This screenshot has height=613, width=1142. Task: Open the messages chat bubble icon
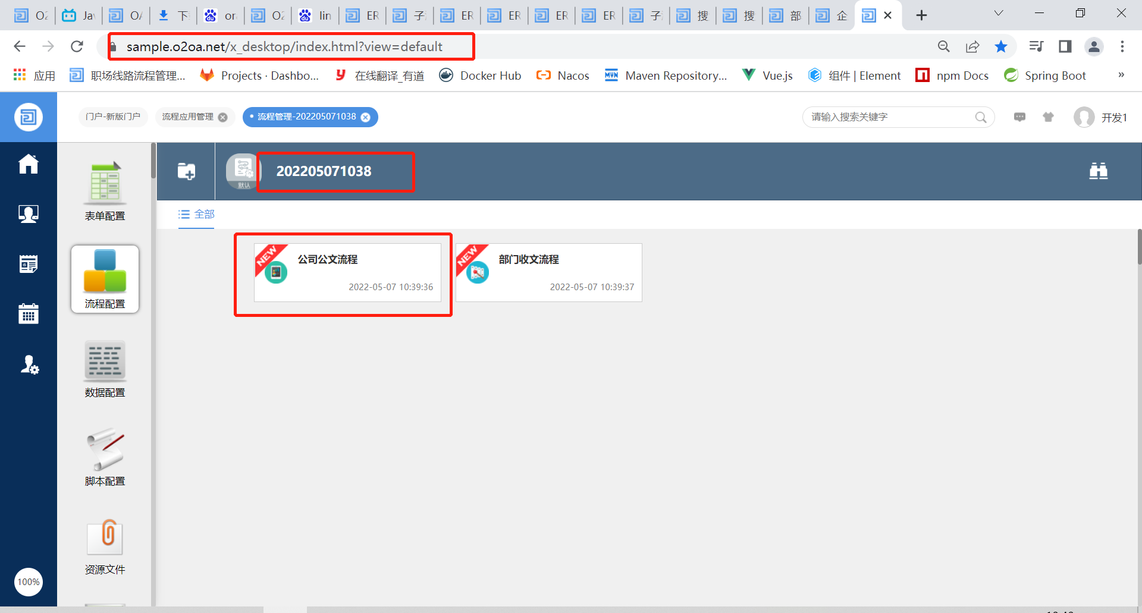tap(1019, 117)
